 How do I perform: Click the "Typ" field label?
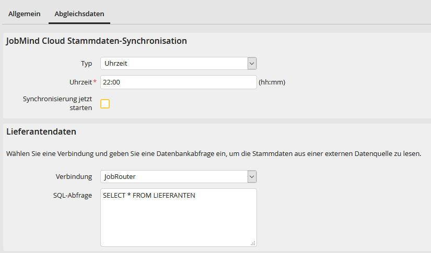[x=86, y=64]
